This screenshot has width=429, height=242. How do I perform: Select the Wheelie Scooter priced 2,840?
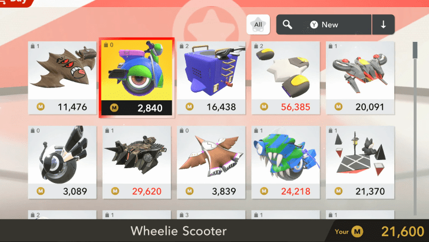[137, 78]
